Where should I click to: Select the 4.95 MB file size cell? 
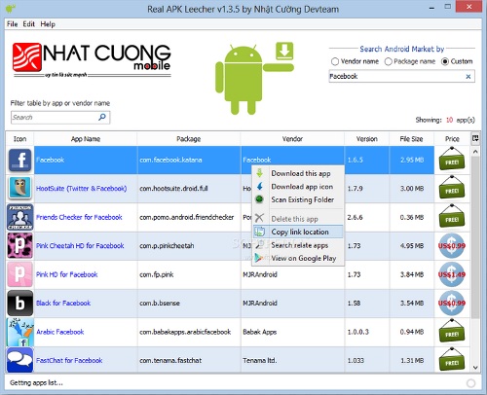[411, 245]
